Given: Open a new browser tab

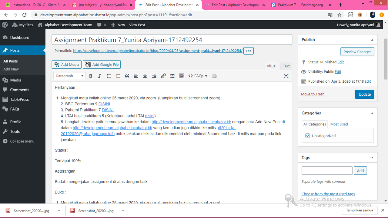Looking at the screenshot, I should pos(340,5).
